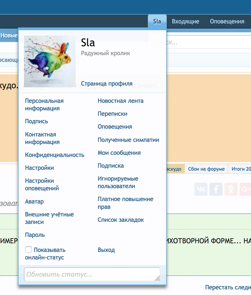251x295 pixels.
Task: Open Персональная информация settings
Action: point(44,104)
